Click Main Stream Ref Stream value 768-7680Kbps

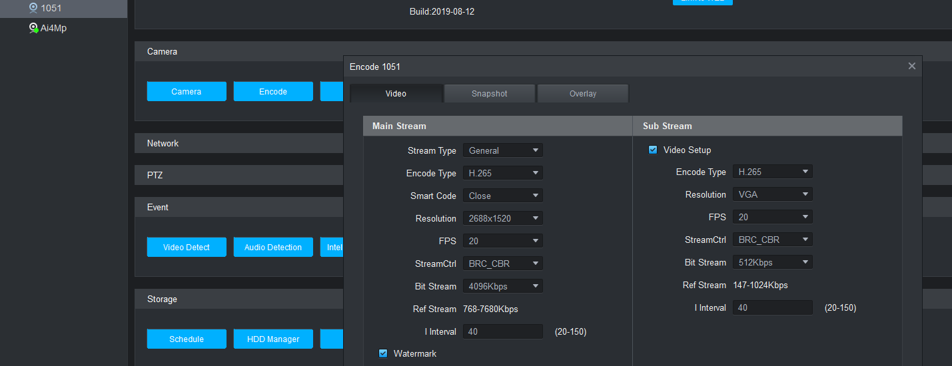click(x=490, y=309)
